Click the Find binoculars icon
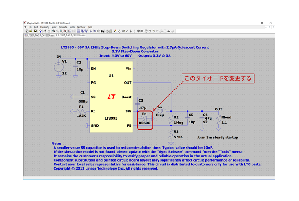299x201 pixels. (x=102, y=31)
